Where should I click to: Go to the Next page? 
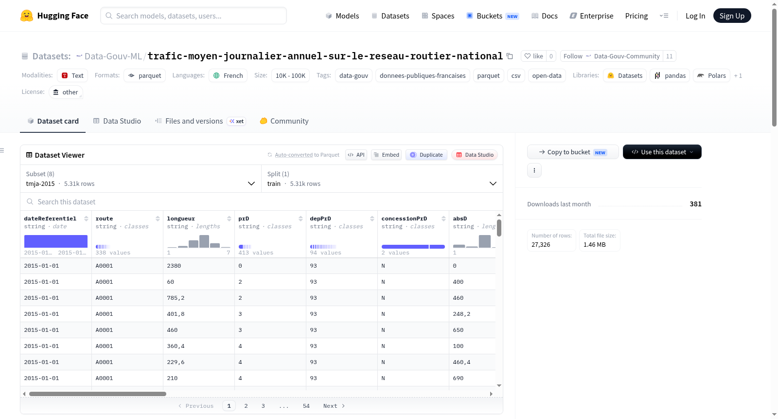(x=334, y=406)
